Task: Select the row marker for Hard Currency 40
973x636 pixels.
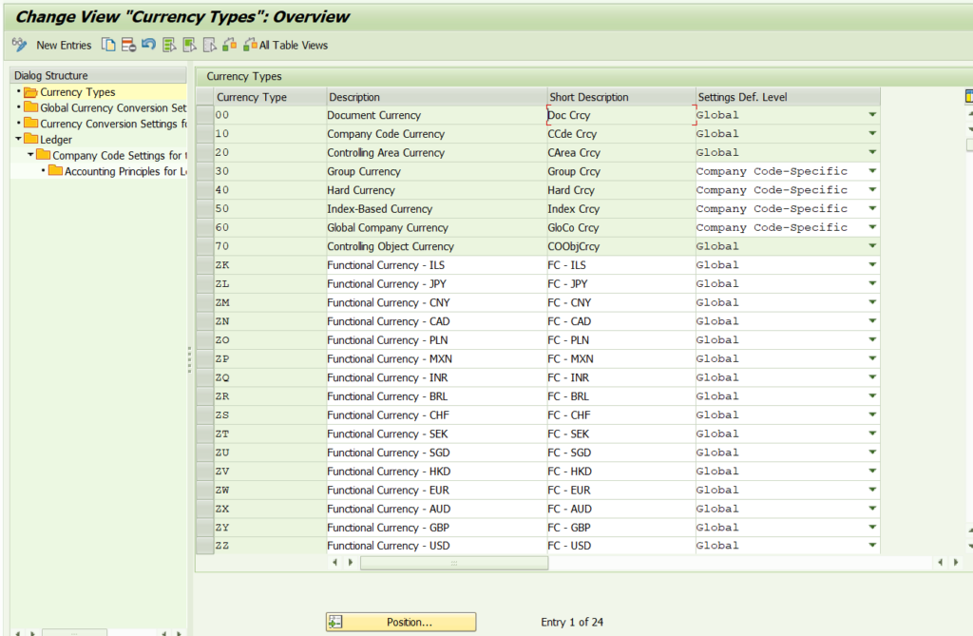Action: pyautogui.click(x=204, y=189)
